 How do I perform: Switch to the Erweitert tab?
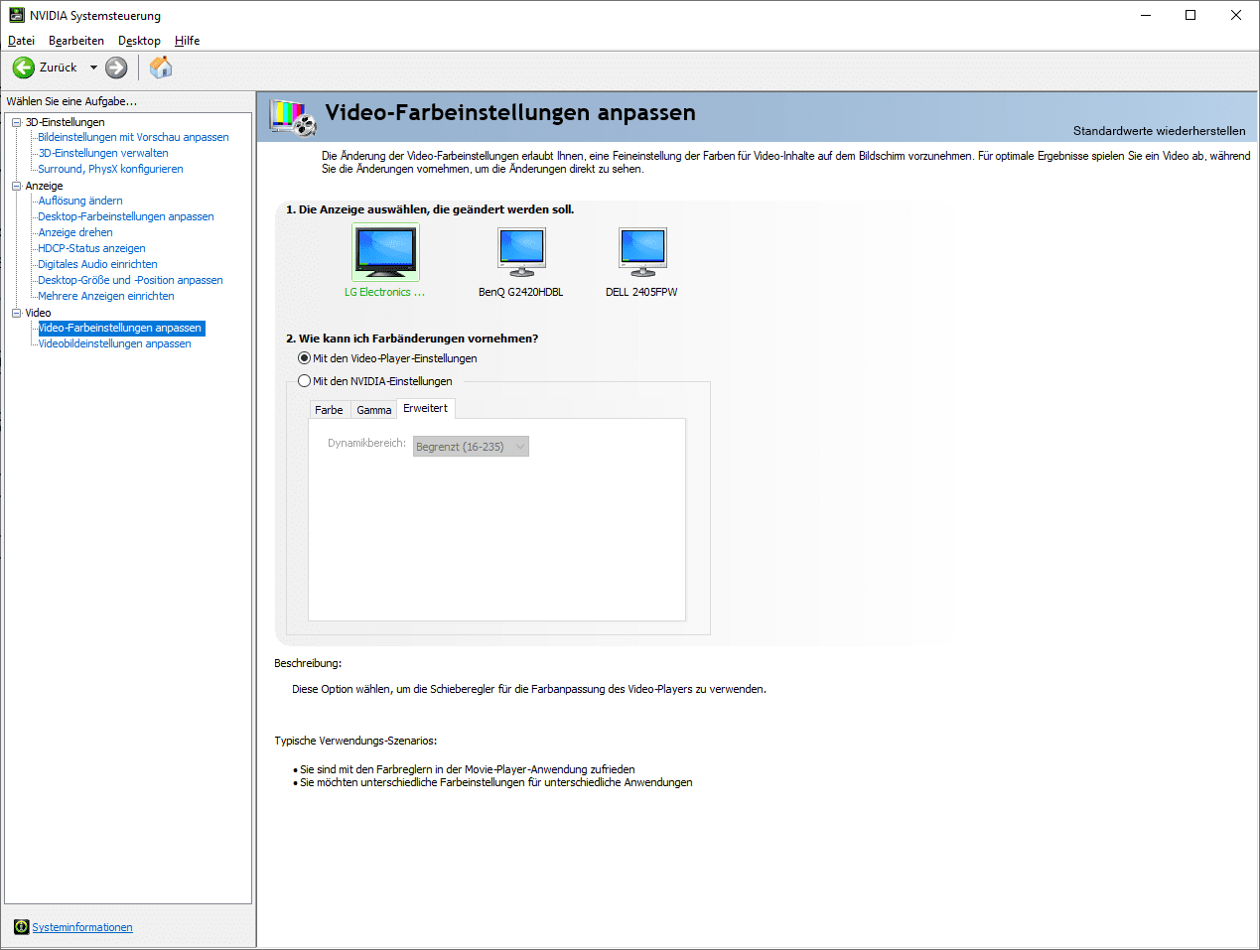(425, 408)
